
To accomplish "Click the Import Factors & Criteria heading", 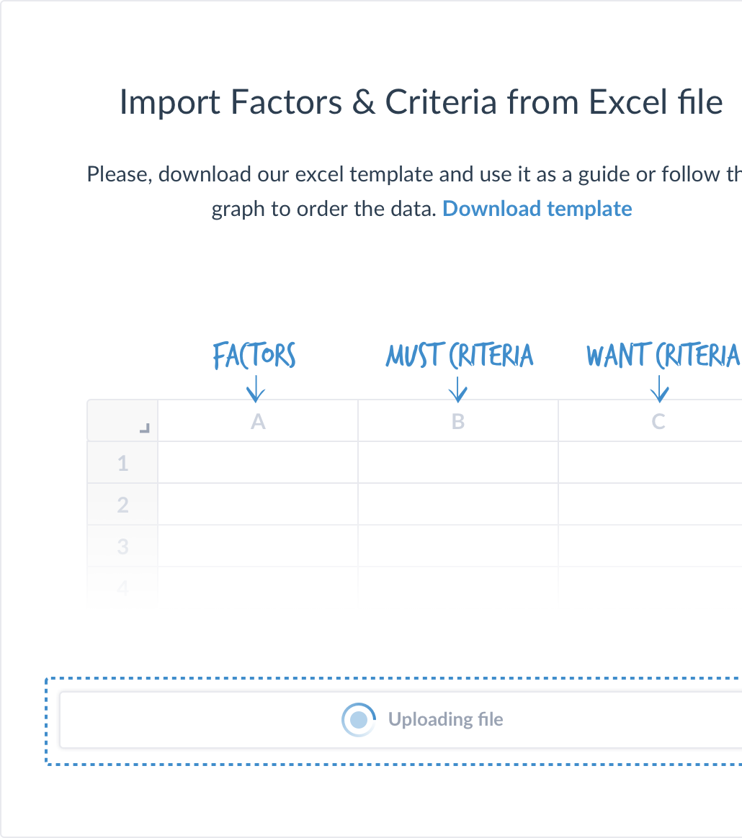I will [x=421, y=102].
